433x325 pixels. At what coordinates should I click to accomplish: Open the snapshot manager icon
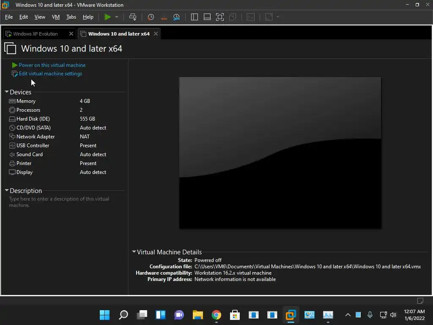click(176, 17)
